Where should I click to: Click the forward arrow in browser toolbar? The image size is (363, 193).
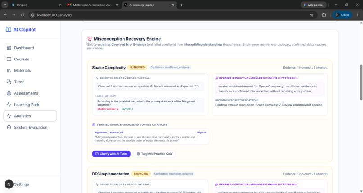(x=14, y=15)
